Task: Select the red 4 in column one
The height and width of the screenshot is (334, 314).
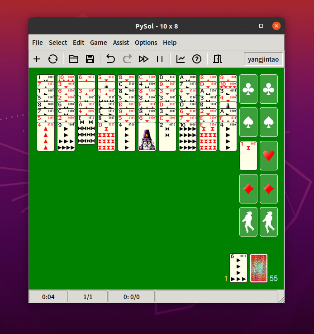Action: point(46,137)
